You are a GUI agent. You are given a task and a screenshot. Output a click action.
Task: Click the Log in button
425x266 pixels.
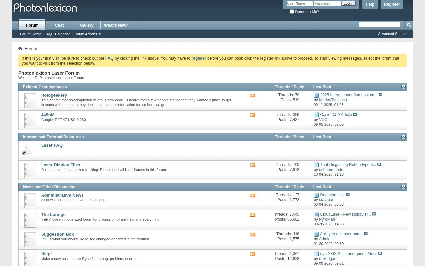click(349, 3)
